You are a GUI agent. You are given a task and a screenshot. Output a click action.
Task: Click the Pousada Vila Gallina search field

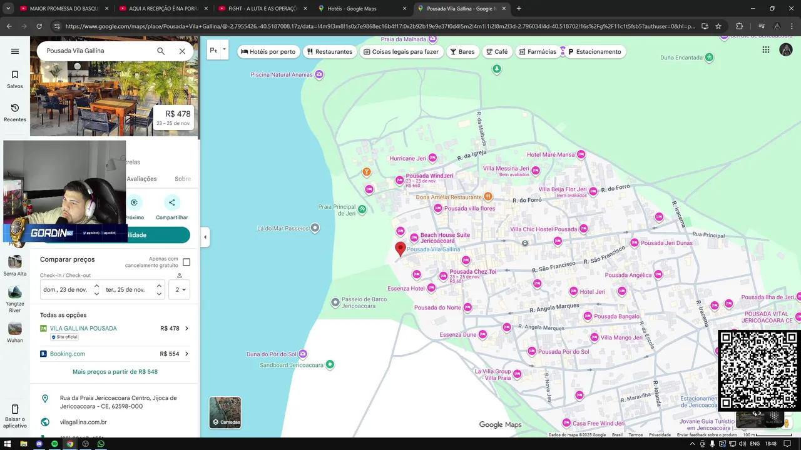point(97,51)
